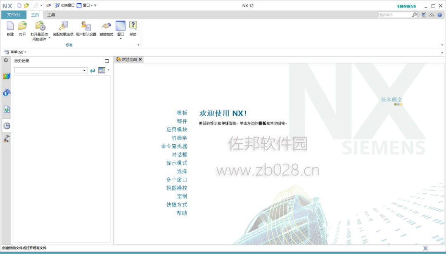The image size is (446, 254).
Task: Click the 应用模块 link
Action: coord(177,129)
